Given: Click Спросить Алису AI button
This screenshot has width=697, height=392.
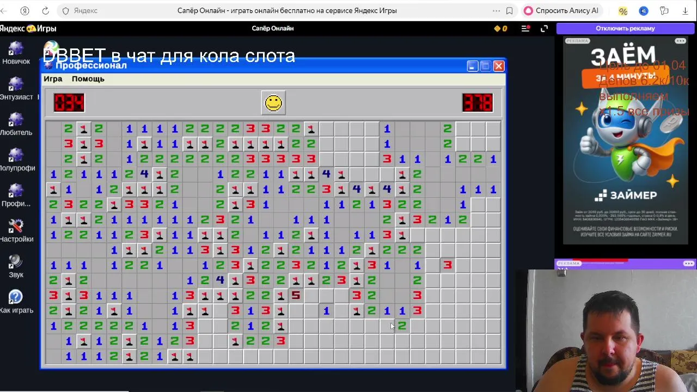Looking at the screenshot, I should coord(561,11).
